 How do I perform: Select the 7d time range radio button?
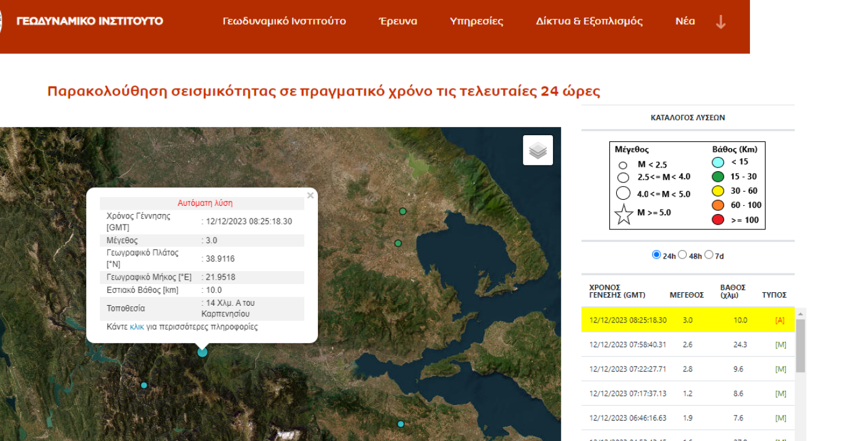point(709,254)
